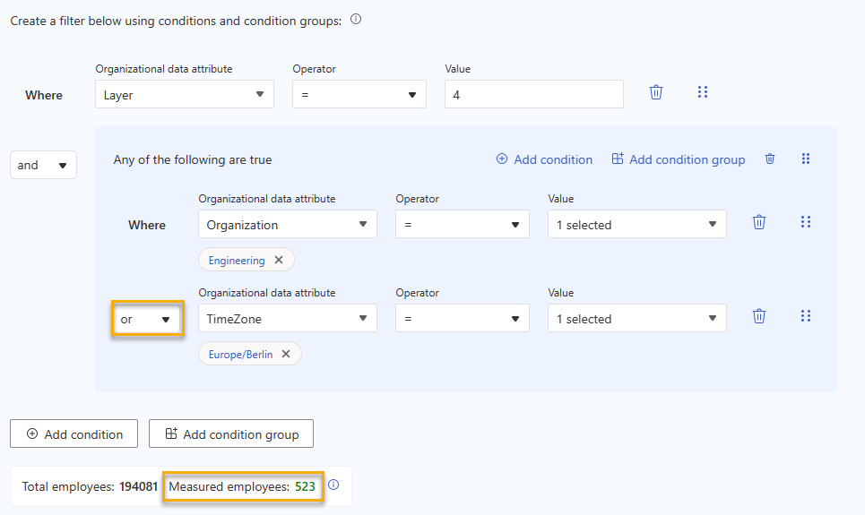The width and height of the screenshot is (865, 515).
Task: Click Add condition link inside group
Action: coord(544,159)
